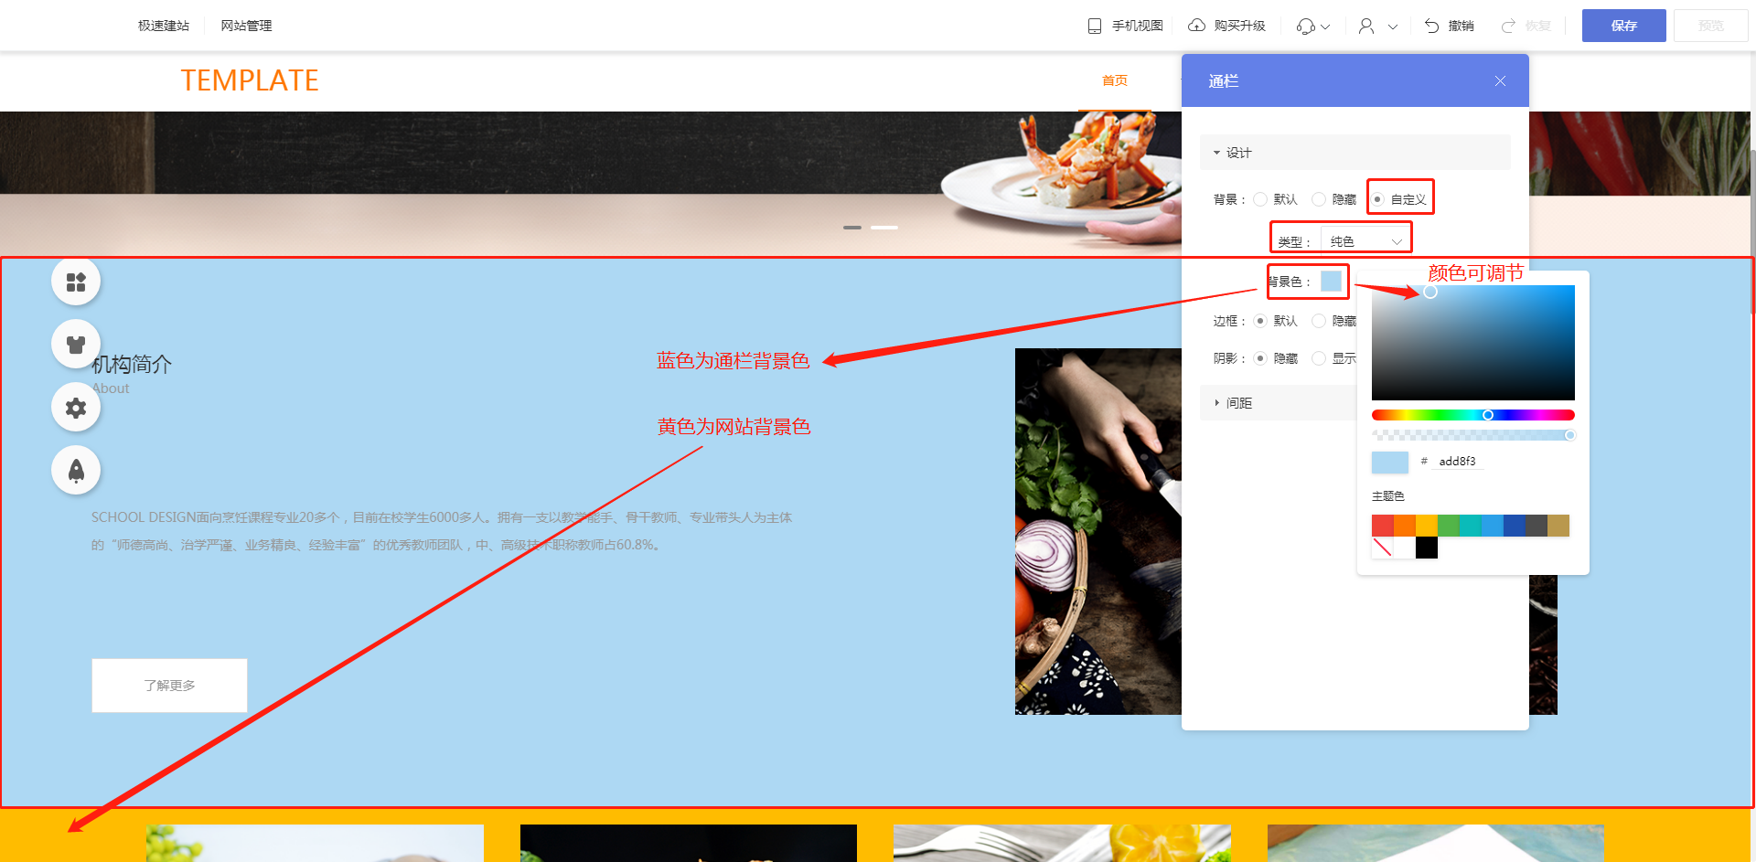Click the 购买升级 label

click(1239, 26)
